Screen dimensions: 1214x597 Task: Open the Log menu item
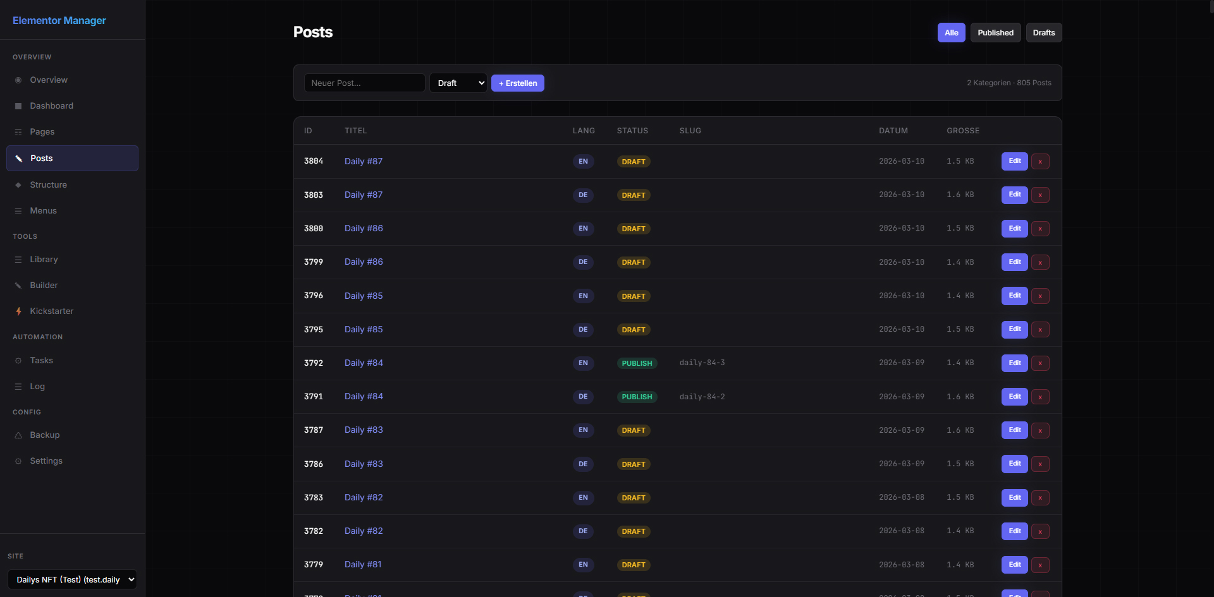coord(37,387)
